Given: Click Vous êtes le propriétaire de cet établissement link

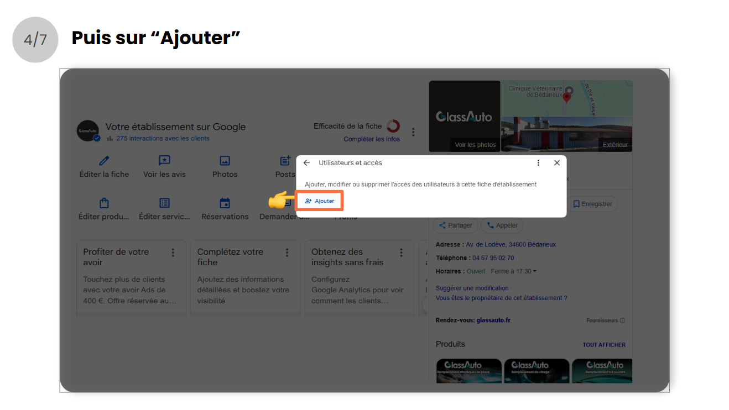Looking at the screenshot, I should coord(501,298).
